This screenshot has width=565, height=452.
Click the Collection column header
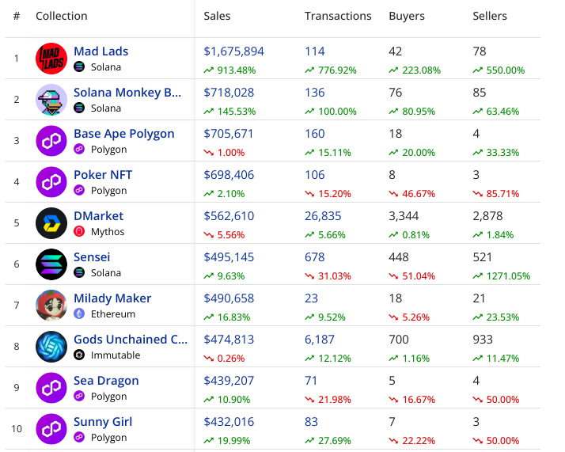tap(62, 16)
